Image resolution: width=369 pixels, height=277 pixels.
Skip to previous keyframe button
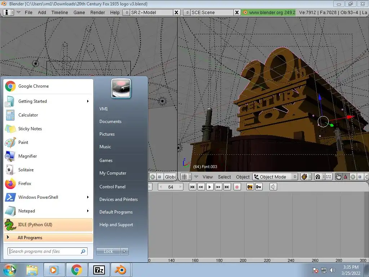pyautogui.click(x=201, y=187)
